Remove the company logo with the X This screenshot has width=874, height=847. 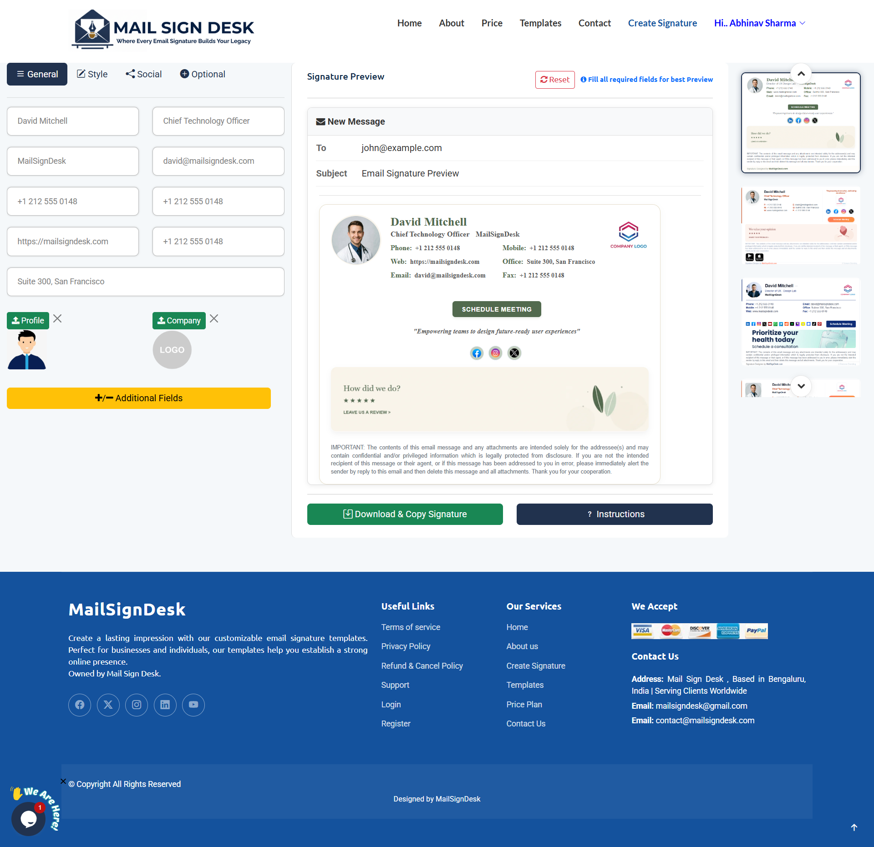(x=214, y=318)
